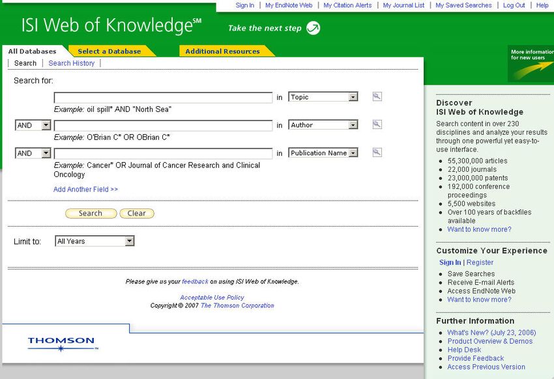554x379 pixels.
Task: Click Sign In in the top navigation
Action: click(245, 5)
